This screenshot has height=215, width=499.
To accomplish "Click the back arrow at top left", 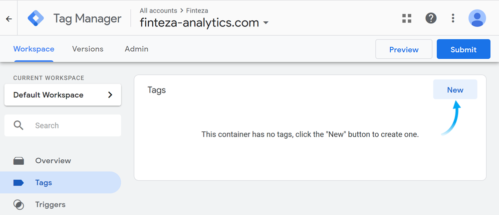I will tap(8, 19).
